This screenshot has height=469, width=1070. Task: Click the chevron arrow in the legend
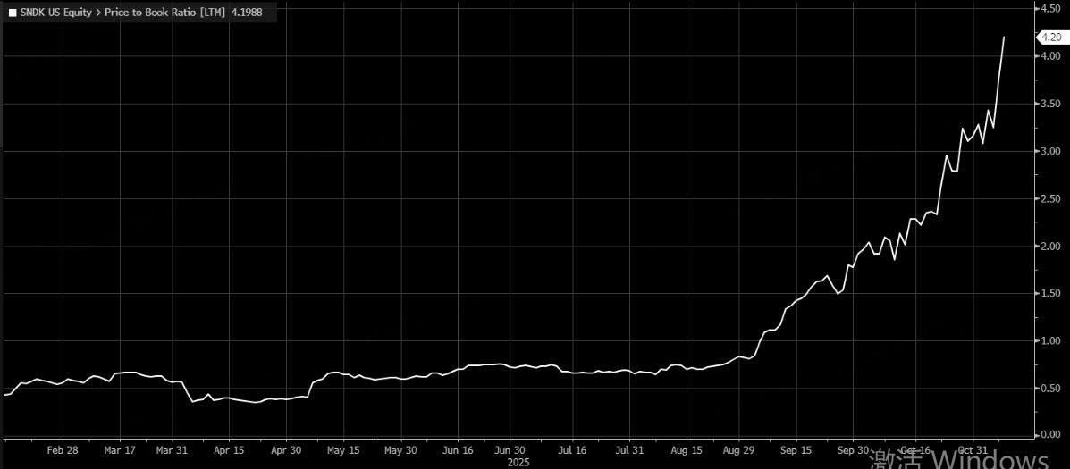tap(98, 13)
